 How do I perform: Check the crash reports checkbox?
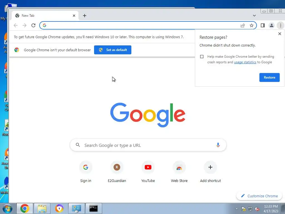point(202,57)
